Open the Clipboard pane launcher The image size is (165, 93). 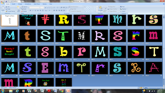[15, 13]
